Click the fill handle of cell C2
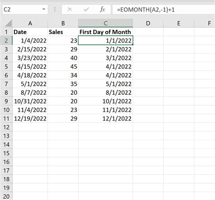The width and height of the screenshot is (215, 200). (133, 45)
